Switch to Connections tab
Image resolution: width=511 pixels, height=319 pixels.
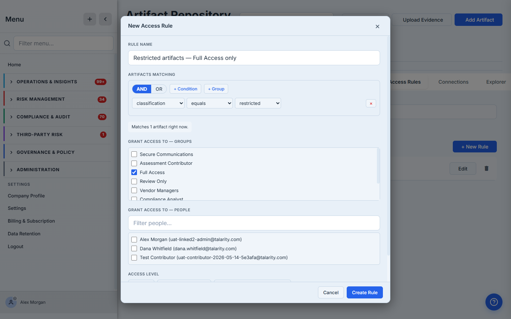(x=453, y=82)
